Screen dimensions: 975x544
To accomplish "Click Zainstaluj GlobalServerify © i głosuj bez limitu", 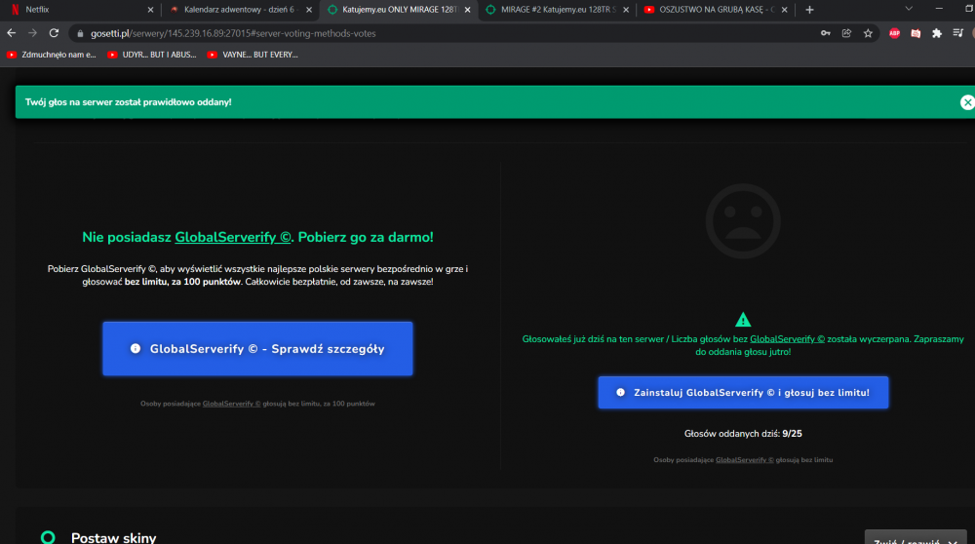I will pyautogui.click(x=743, y=392).
